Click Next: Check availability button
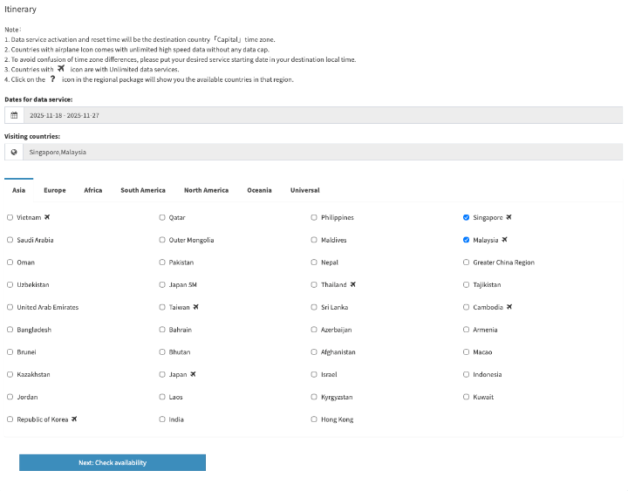The image size is (628, 491). [113, 463]
